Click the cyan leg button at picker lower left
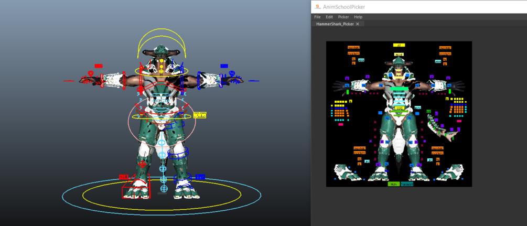This screenshot has height=226, width=527. click(367, 162)
